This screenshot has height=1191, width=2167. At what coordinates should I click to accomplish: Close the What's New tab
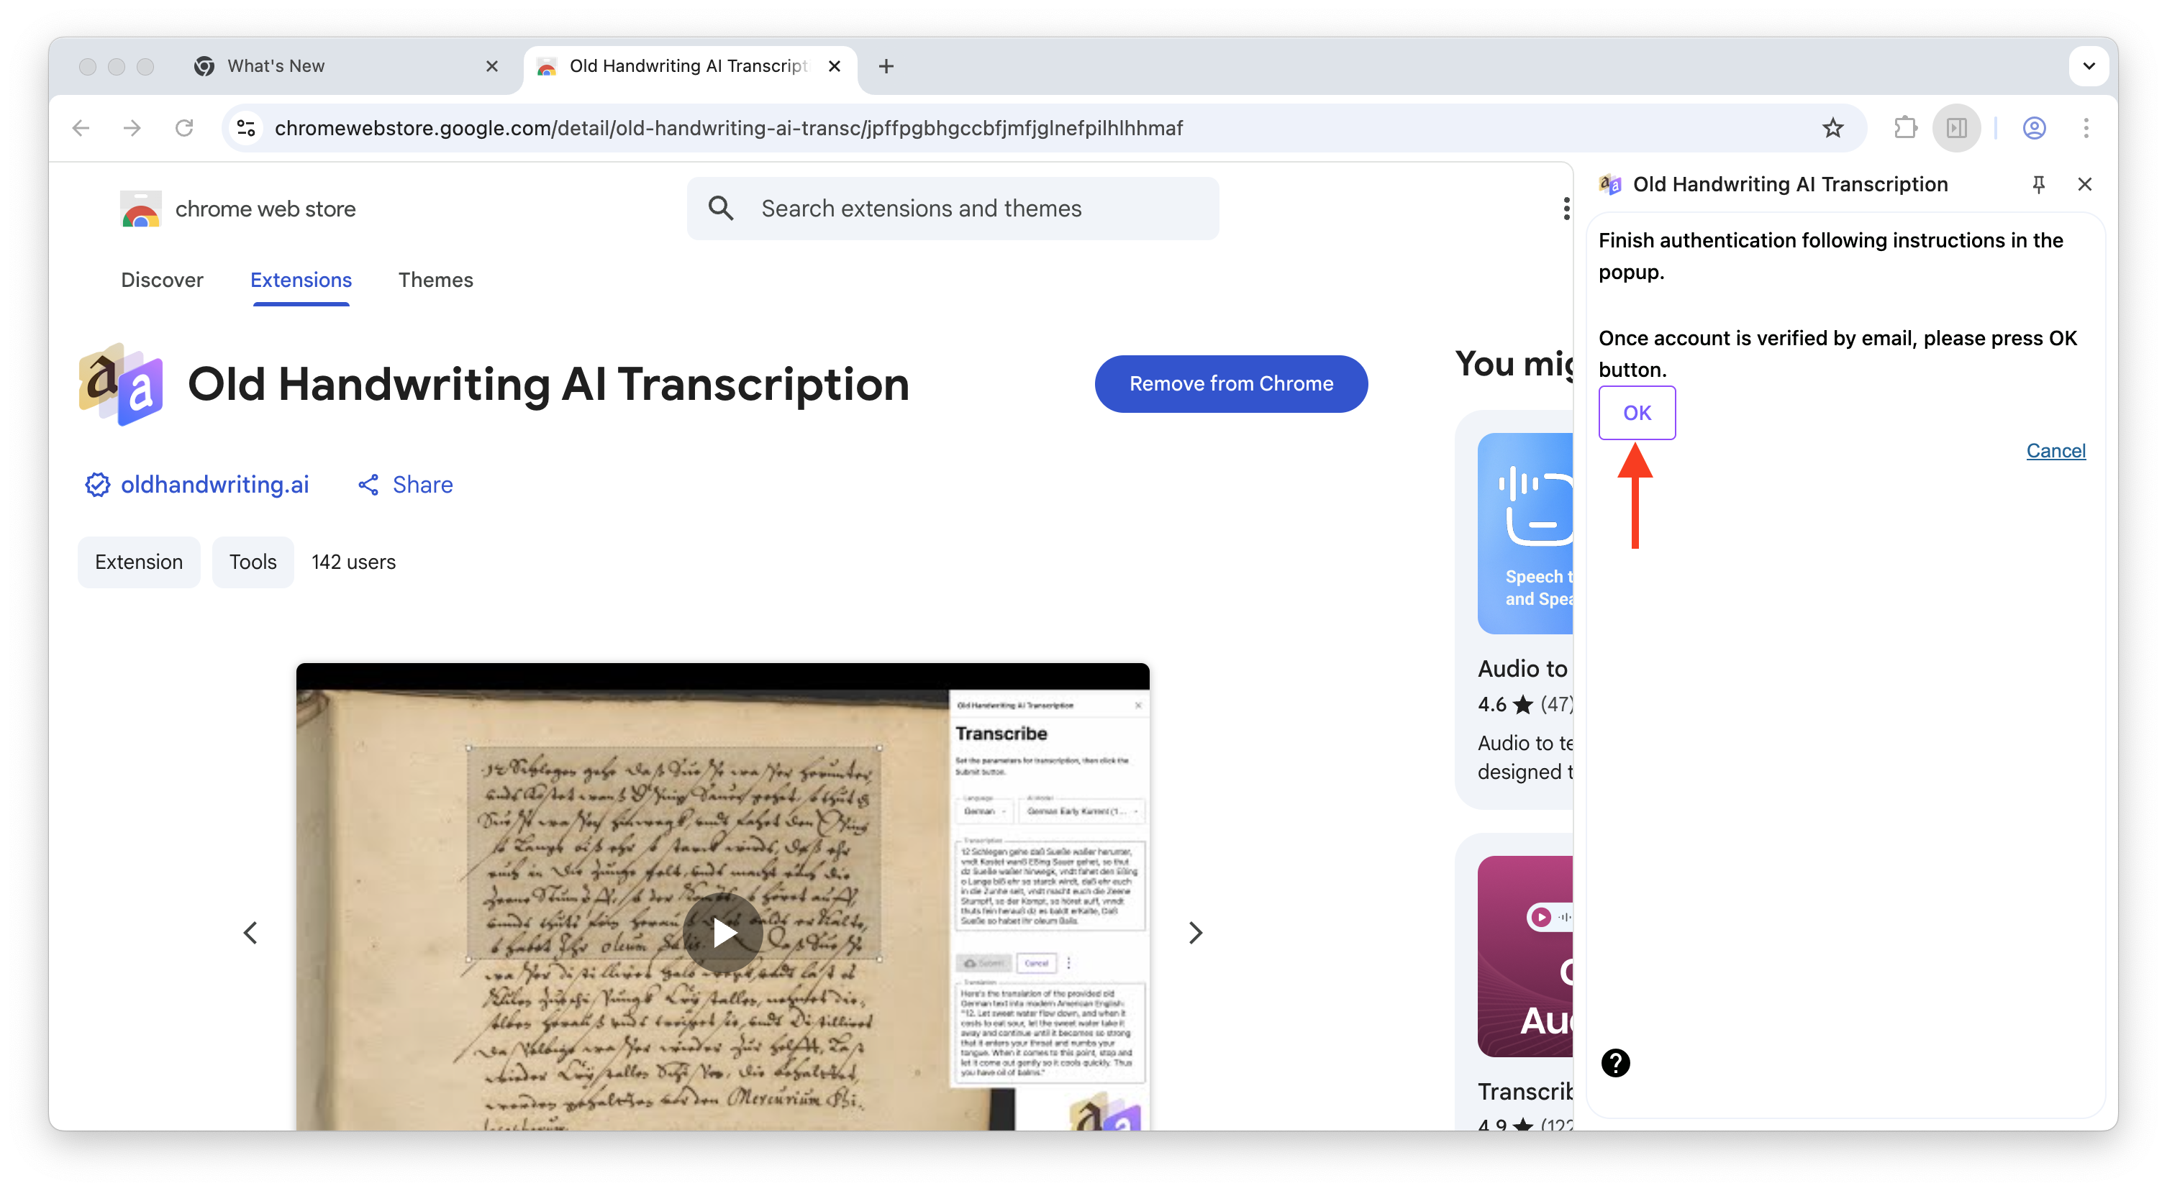coord(492,65)
